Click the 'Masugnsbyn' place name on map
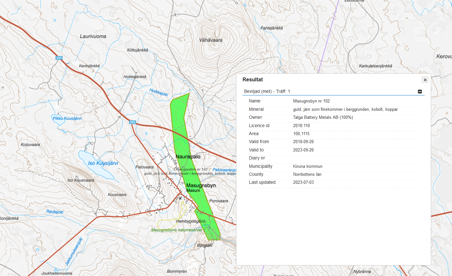452x276 pixels. (x=201, y=185)
